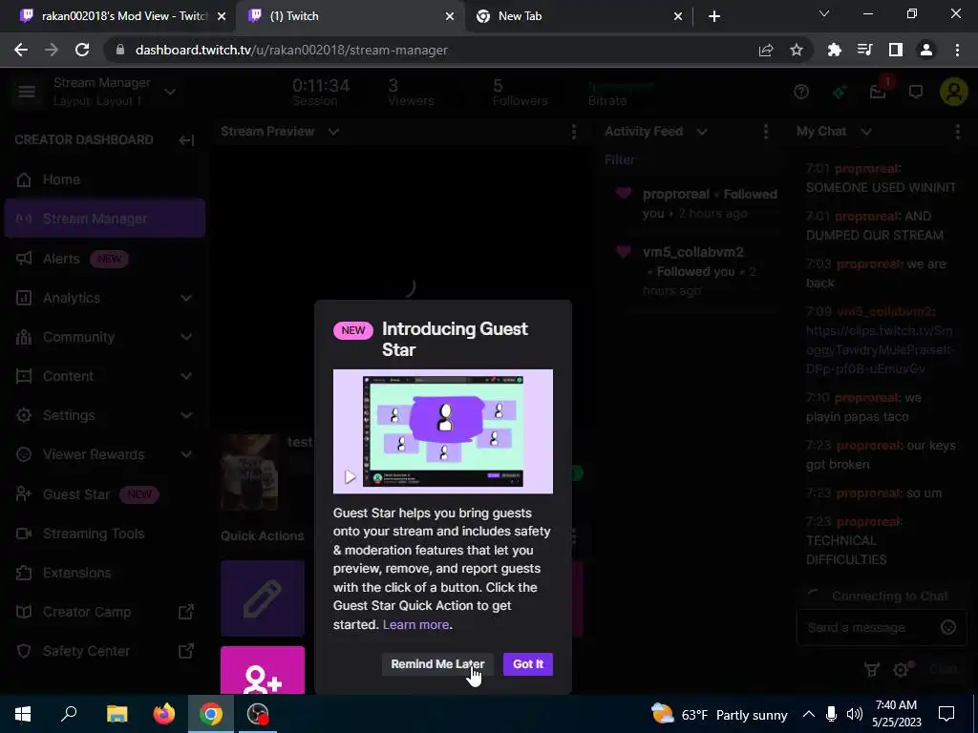Click the Edit Stream Info quick action
This screenshot has width=978, height=733.
263,598
